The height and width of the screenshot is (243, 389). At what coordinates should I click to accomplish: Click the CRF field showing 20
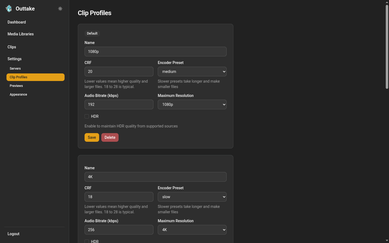click(119, 72)
